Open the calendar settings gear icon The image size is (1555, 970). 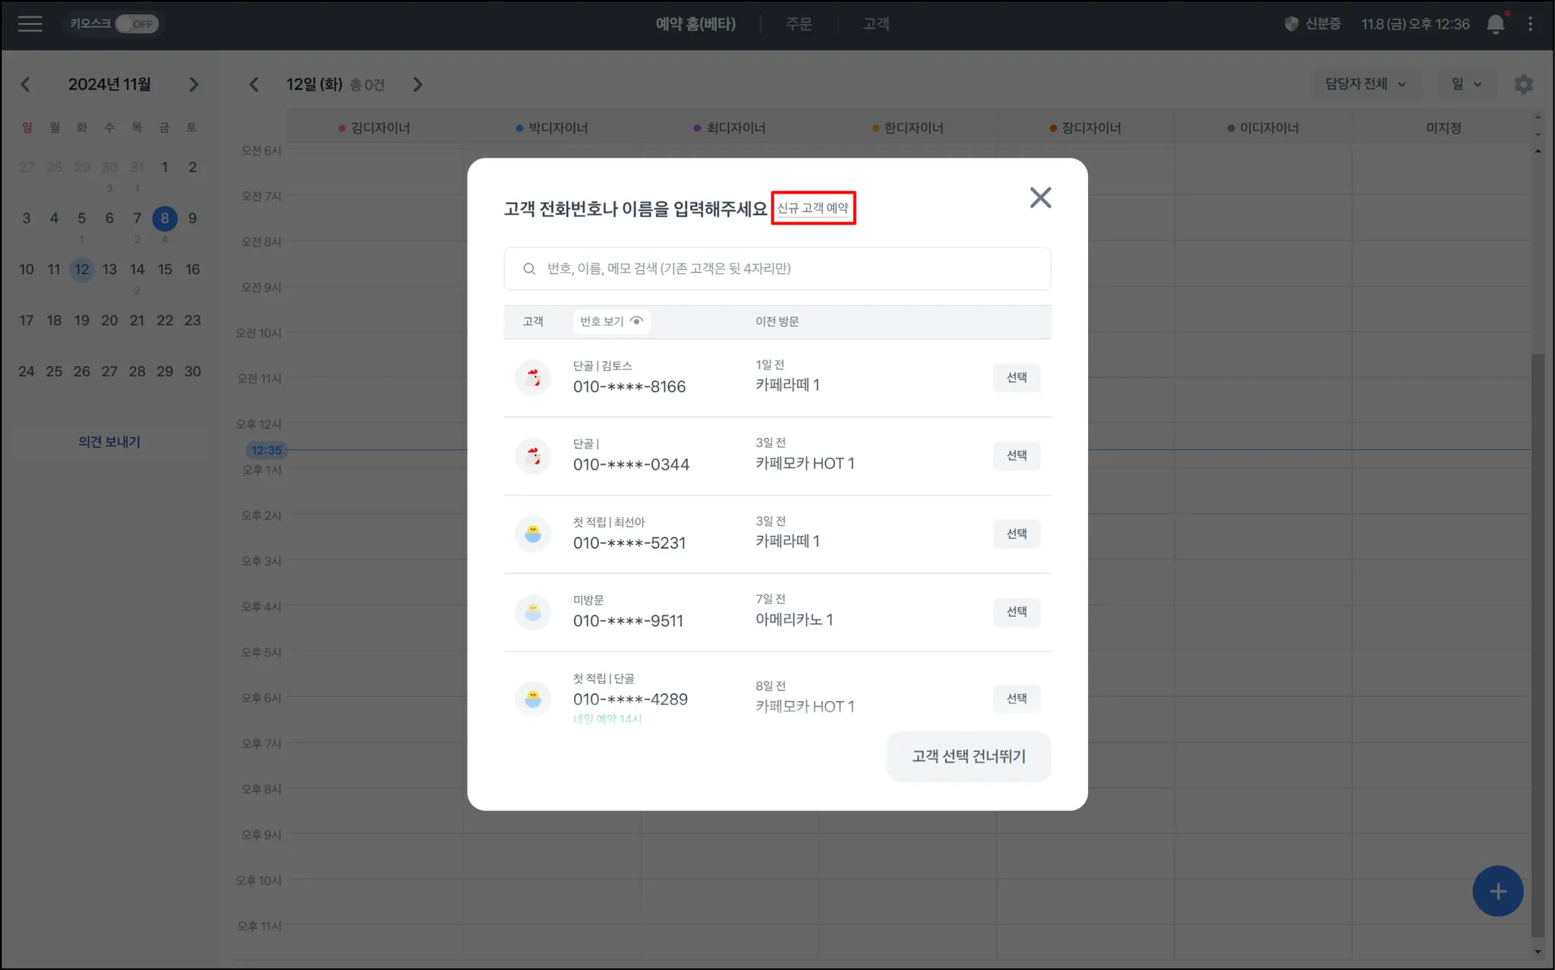[1523, 84]
